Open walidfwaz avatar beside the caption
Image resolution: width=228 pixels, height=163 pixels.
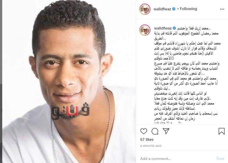click(x=145, y=30)
